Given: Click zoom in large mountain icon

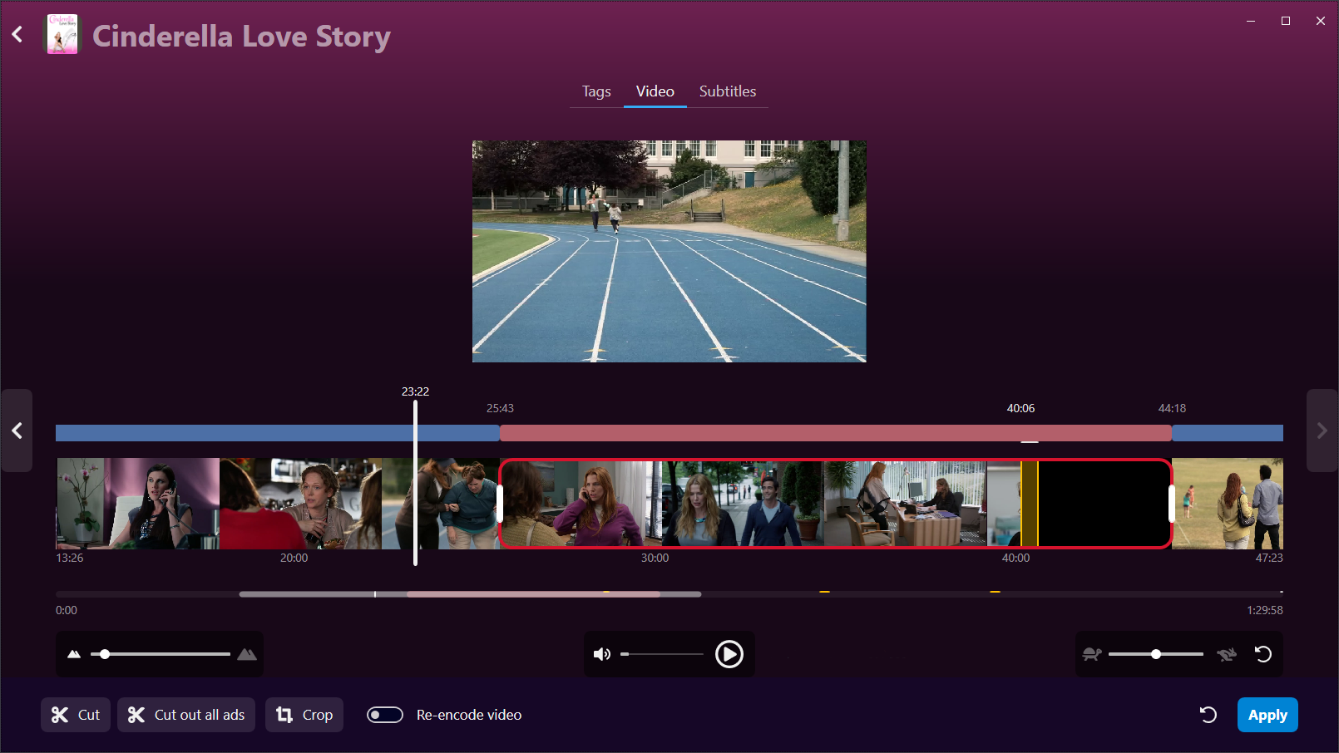Looking at the screenshot, I should [x=247, y=654].
